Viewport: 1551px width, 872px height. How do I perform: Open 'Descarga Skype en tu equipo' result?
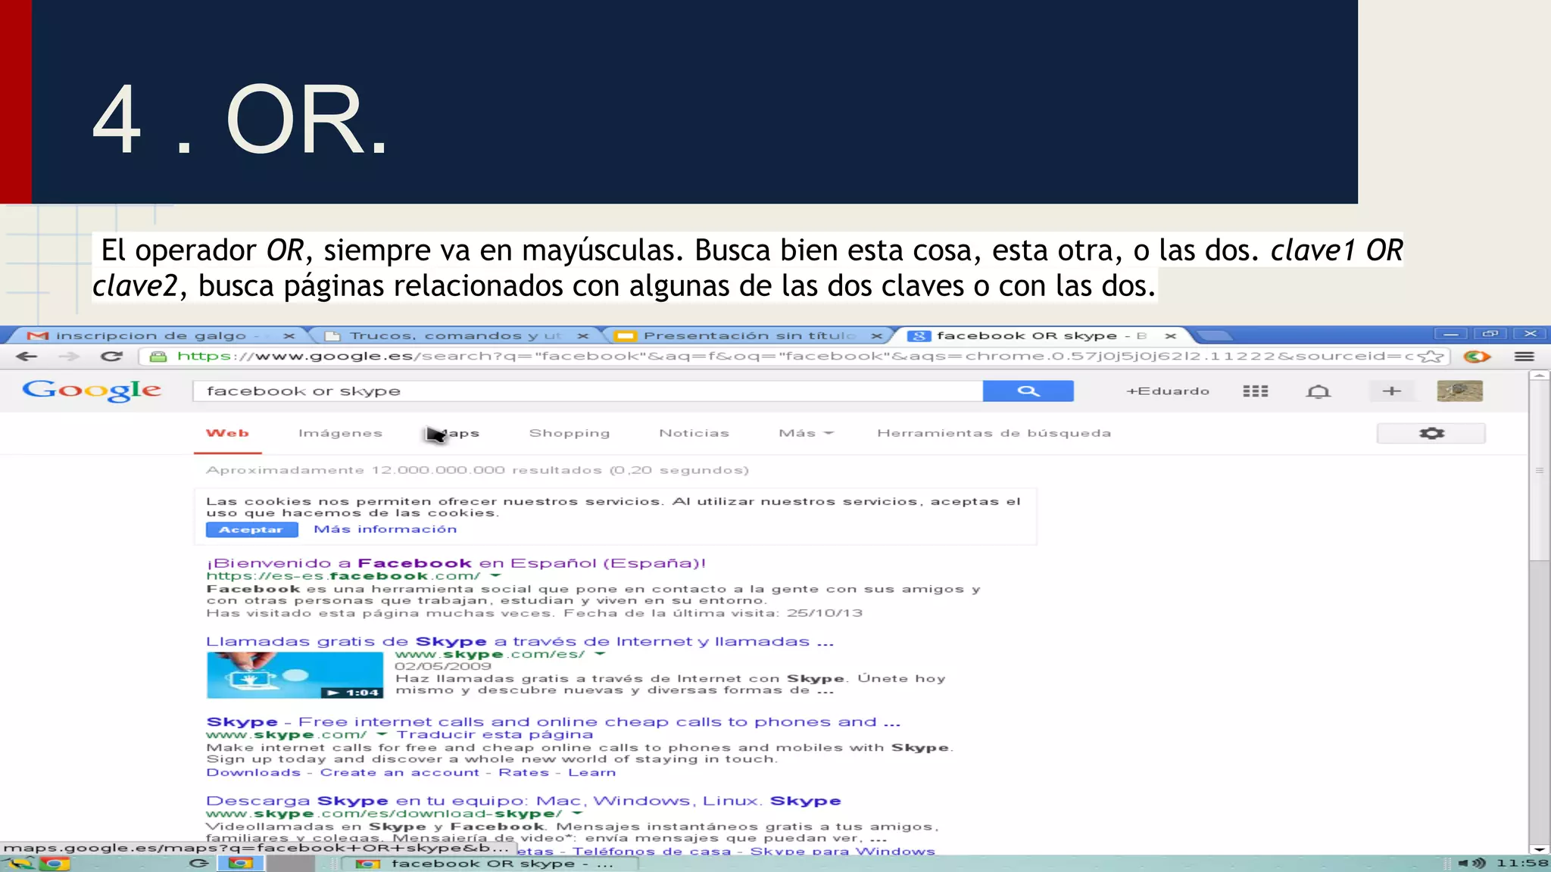pyautogui.click(x=523, y=800)
